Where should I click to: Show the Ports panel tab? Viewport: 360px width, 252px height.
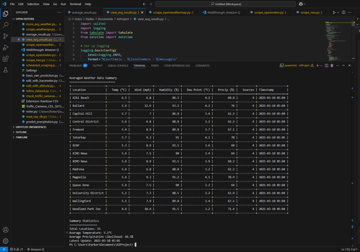155,66
